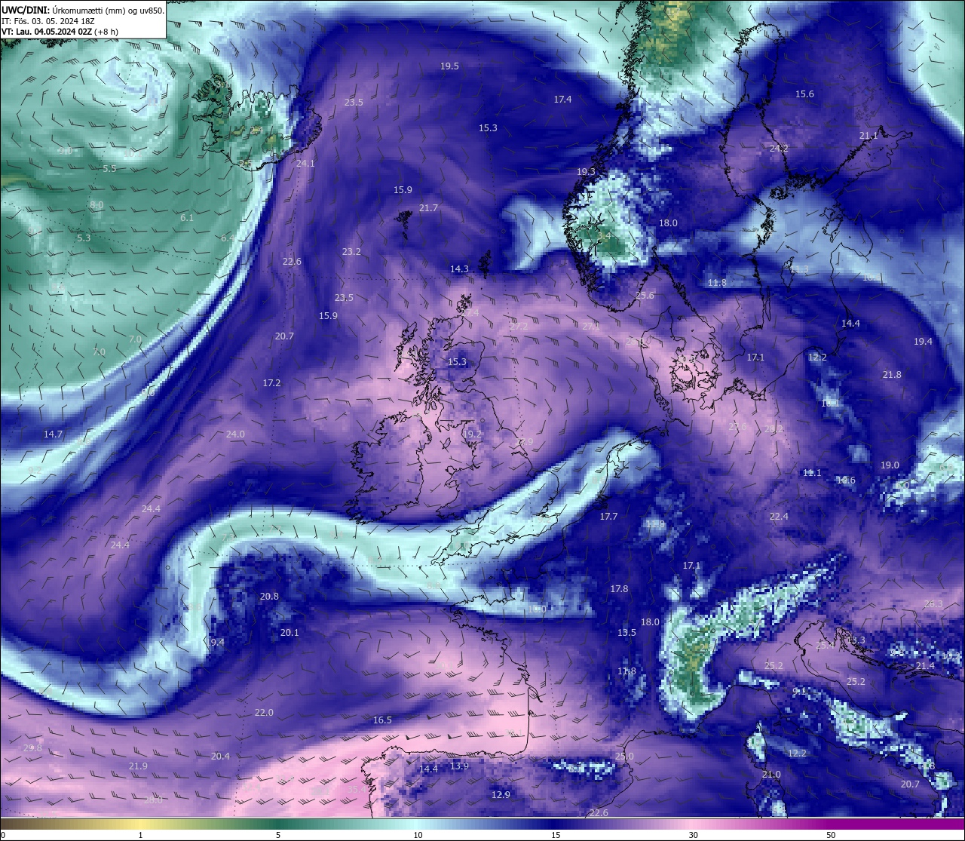The image size is (965, 841).
Task: Click the 21.4 value over Balkans
Action: pos(925,666)
